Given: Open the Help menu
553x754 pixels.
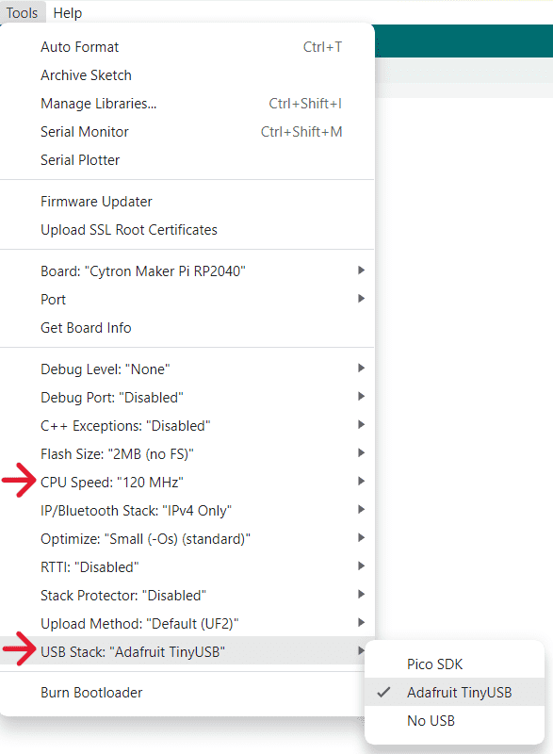Looking at the screenshot, I should pyautogui.click(x=67, y=12).
